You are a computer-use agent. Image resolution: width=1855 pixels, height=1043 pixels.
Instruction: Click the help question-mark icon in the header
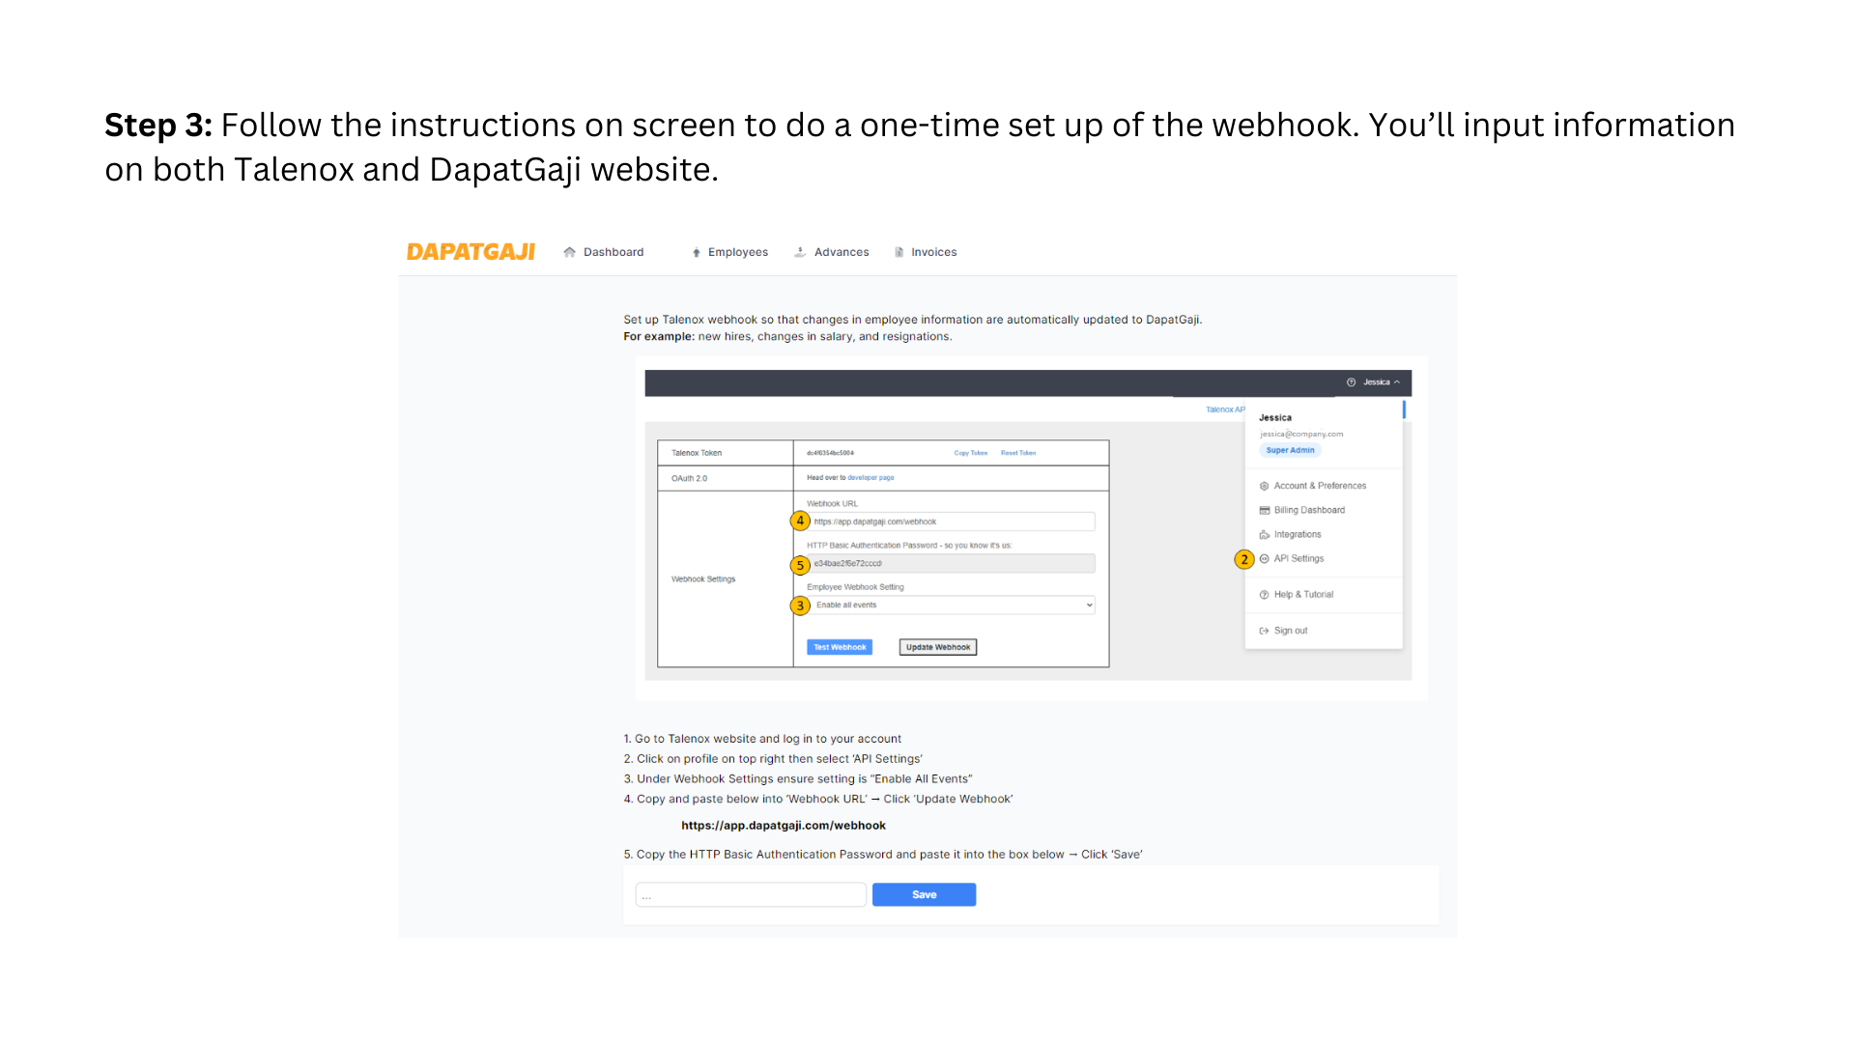[x=1350, y=382]
